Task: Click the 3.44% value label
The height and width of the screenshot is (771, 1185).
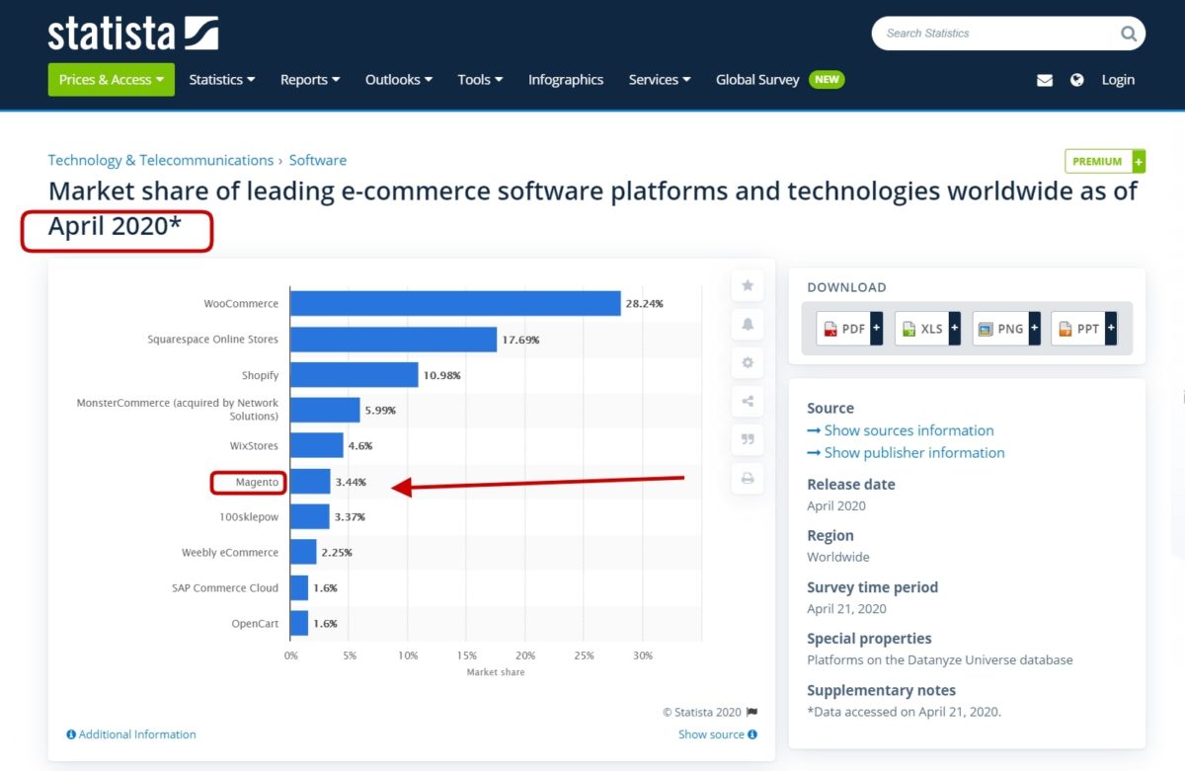Action: point(351,482)
